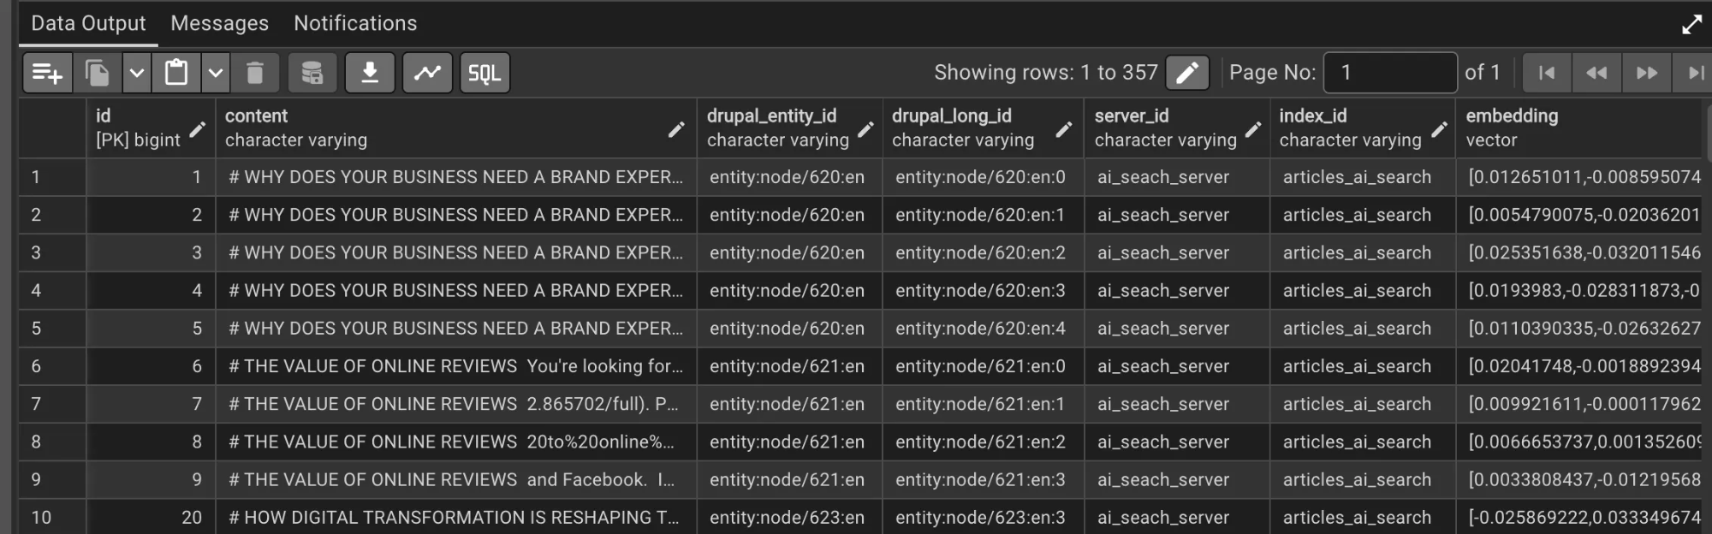Screen dimensions: 1712x534
Task: Save data changes to the database
Action: point(312,73)
